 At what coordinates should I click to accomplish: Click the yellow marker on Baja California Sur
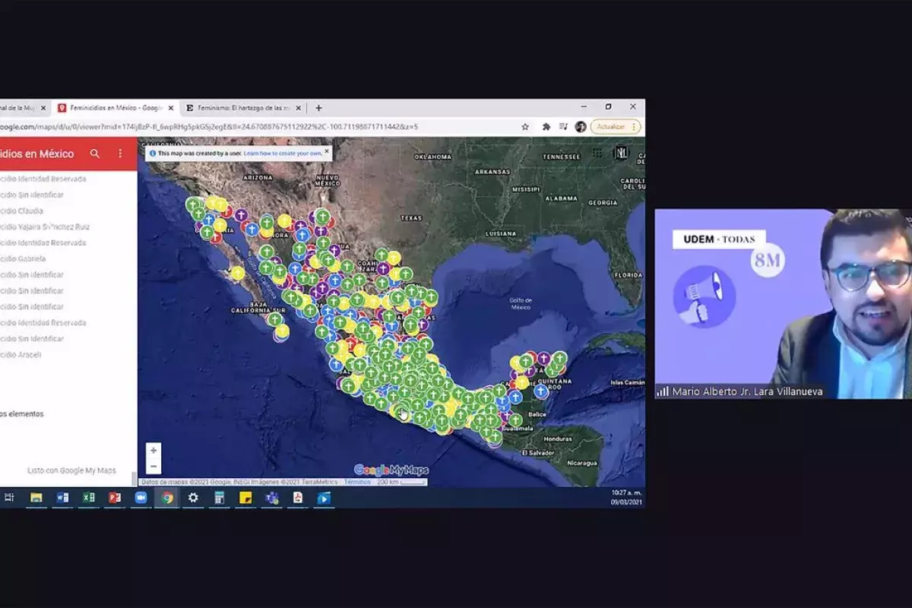(238, 272)
